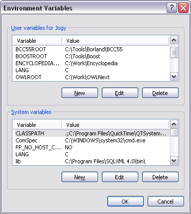Viewport: 191px width, 214px height.
Task: Click value C:\Tools\Borland\BCC55
Action: pos(94,49)
